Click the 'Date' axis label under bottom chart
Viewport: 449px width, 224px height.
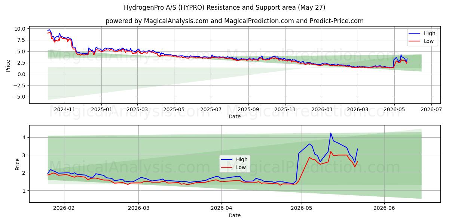pos(235,215)
